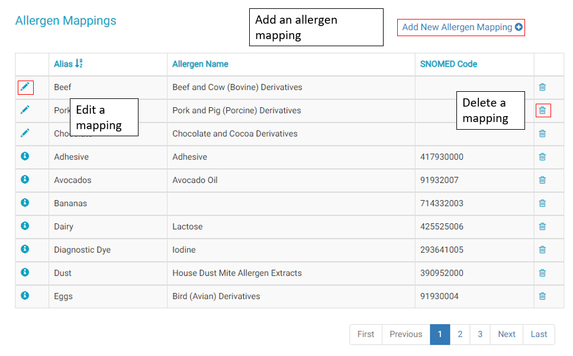Viewport: 573px width, 356px height.
Task: Click info icon for Avocados
Action: pyautogui.click(x=25, y=179)
